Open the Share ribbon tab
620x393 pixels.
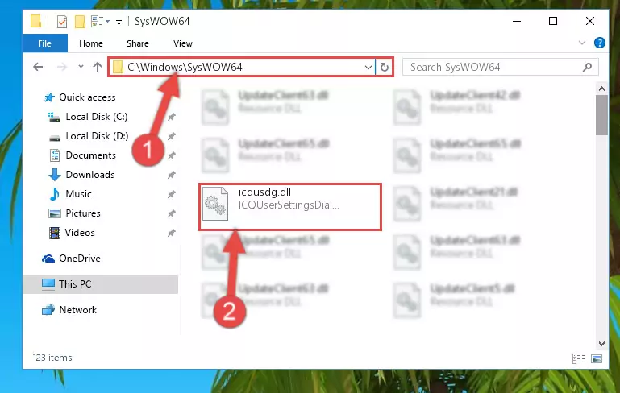[138, 43]
